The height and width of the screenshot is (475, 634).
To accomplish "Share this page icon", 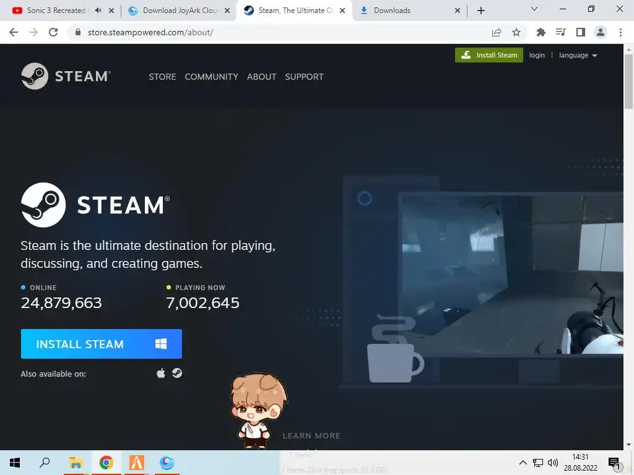I will point(497,32).
